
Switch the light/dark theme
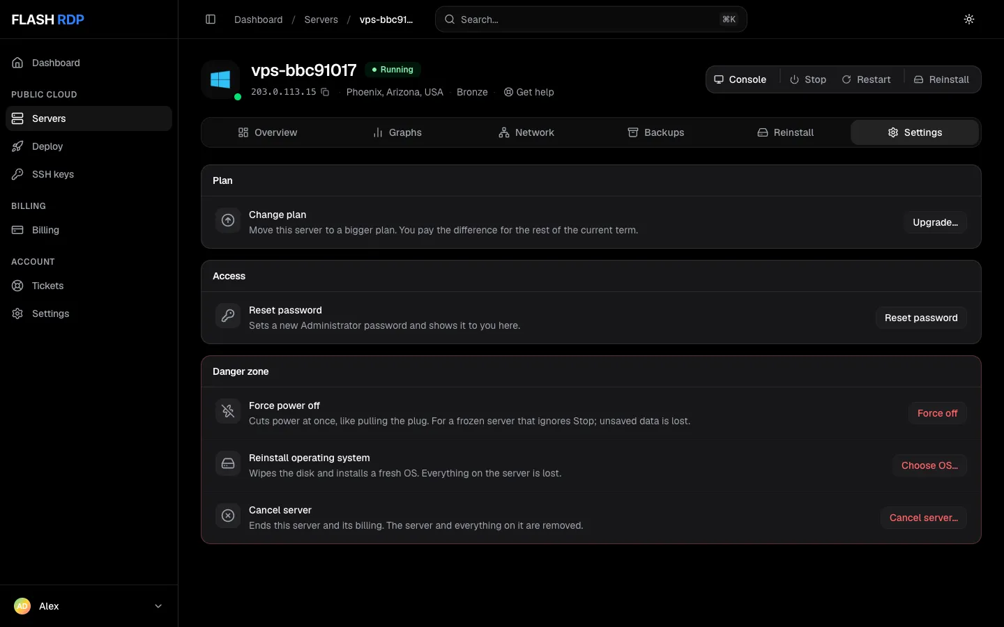969,20
